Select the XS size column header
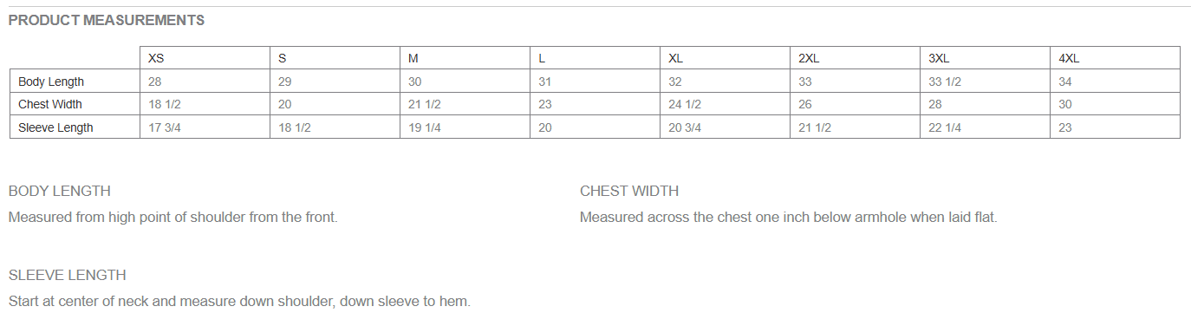Image resolution: width=1191 pixels, height=313 pixels. pyautogui.click(x=205, y=58)
